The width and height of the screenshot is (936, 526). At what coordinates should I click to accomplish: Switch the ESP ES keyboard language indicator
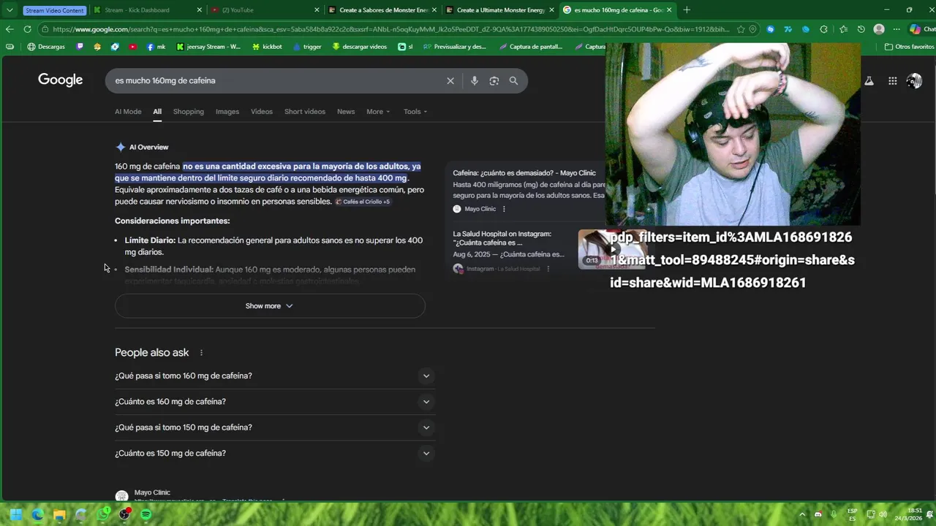853,514
